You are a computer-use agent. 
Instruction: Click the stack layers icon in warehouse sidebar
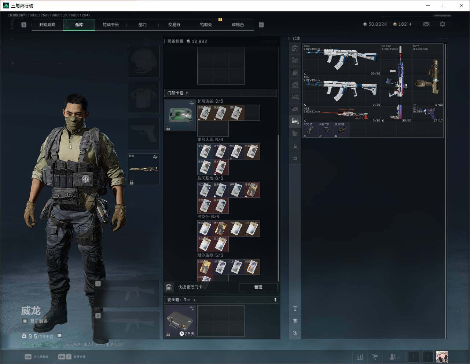tap(295, 321)
